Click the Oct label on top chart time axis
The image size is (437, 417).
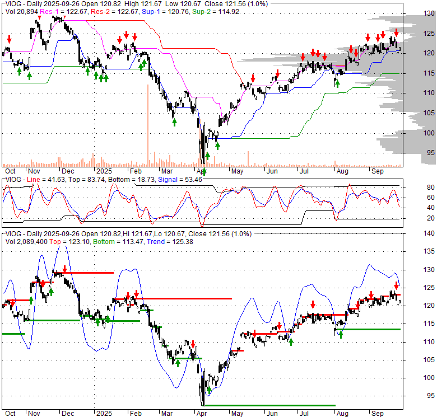click(10, 171)
